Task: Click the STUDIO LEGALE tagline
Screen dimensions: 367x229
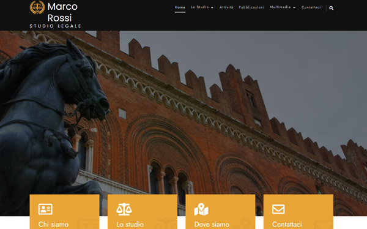Action: (x=55, y=26)
